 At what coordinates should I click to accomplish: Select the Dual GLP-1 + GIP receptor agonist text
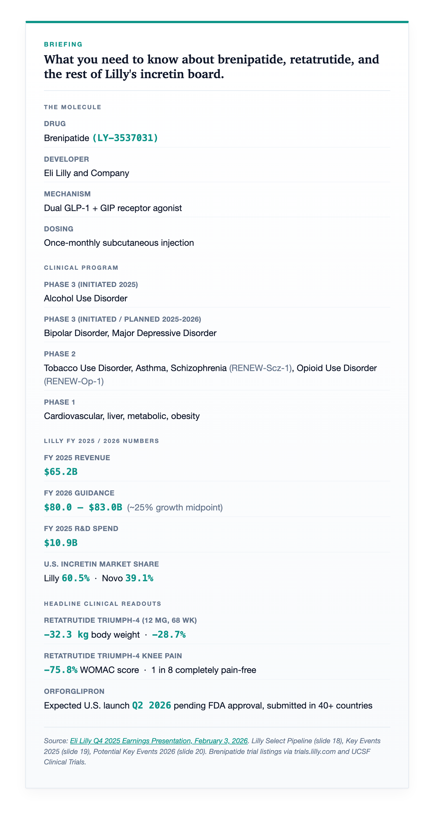[x=113, y=208]
